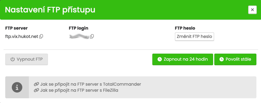Image resolution: width=261 pixels, height=103 pixels.
Task: Click the blurred FTP login value
Action: tap(79, 37)
